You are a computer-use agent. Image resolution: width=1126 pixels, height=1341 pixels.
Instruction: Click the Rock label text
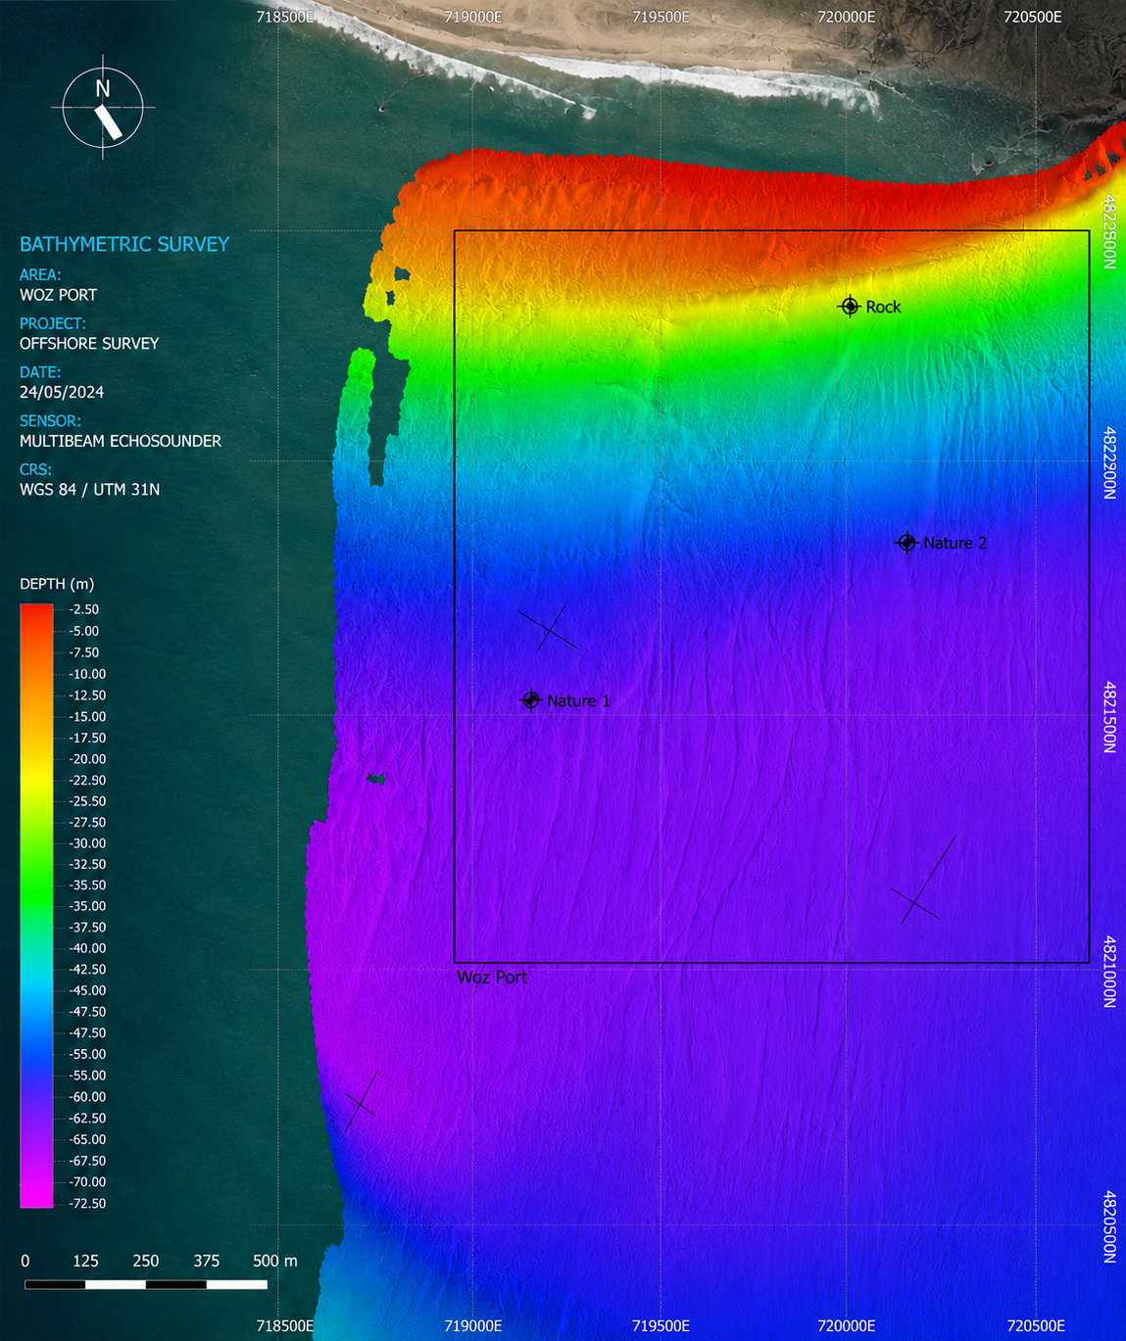click(883, 307)
